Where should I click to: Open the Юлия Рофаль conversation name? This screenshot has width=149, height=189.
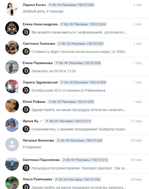(34, 102)
